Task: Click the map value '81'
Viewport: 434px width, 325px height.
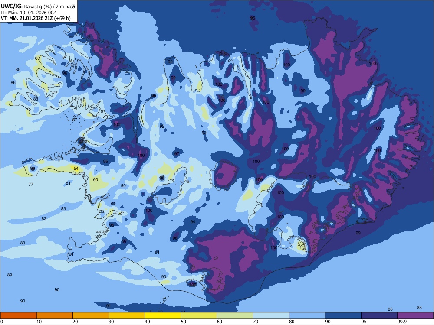Action: [68, 183]
